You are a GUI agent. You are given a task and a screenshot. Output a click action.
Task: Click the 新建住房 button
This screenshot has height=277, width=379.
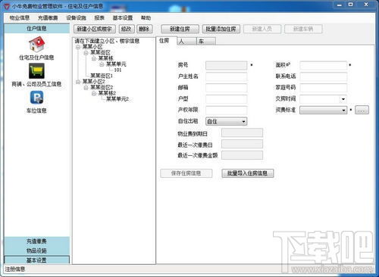(x=180, y=29)
